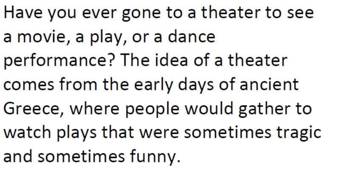Click the word "see" ending first line

[x=302, y=13]
